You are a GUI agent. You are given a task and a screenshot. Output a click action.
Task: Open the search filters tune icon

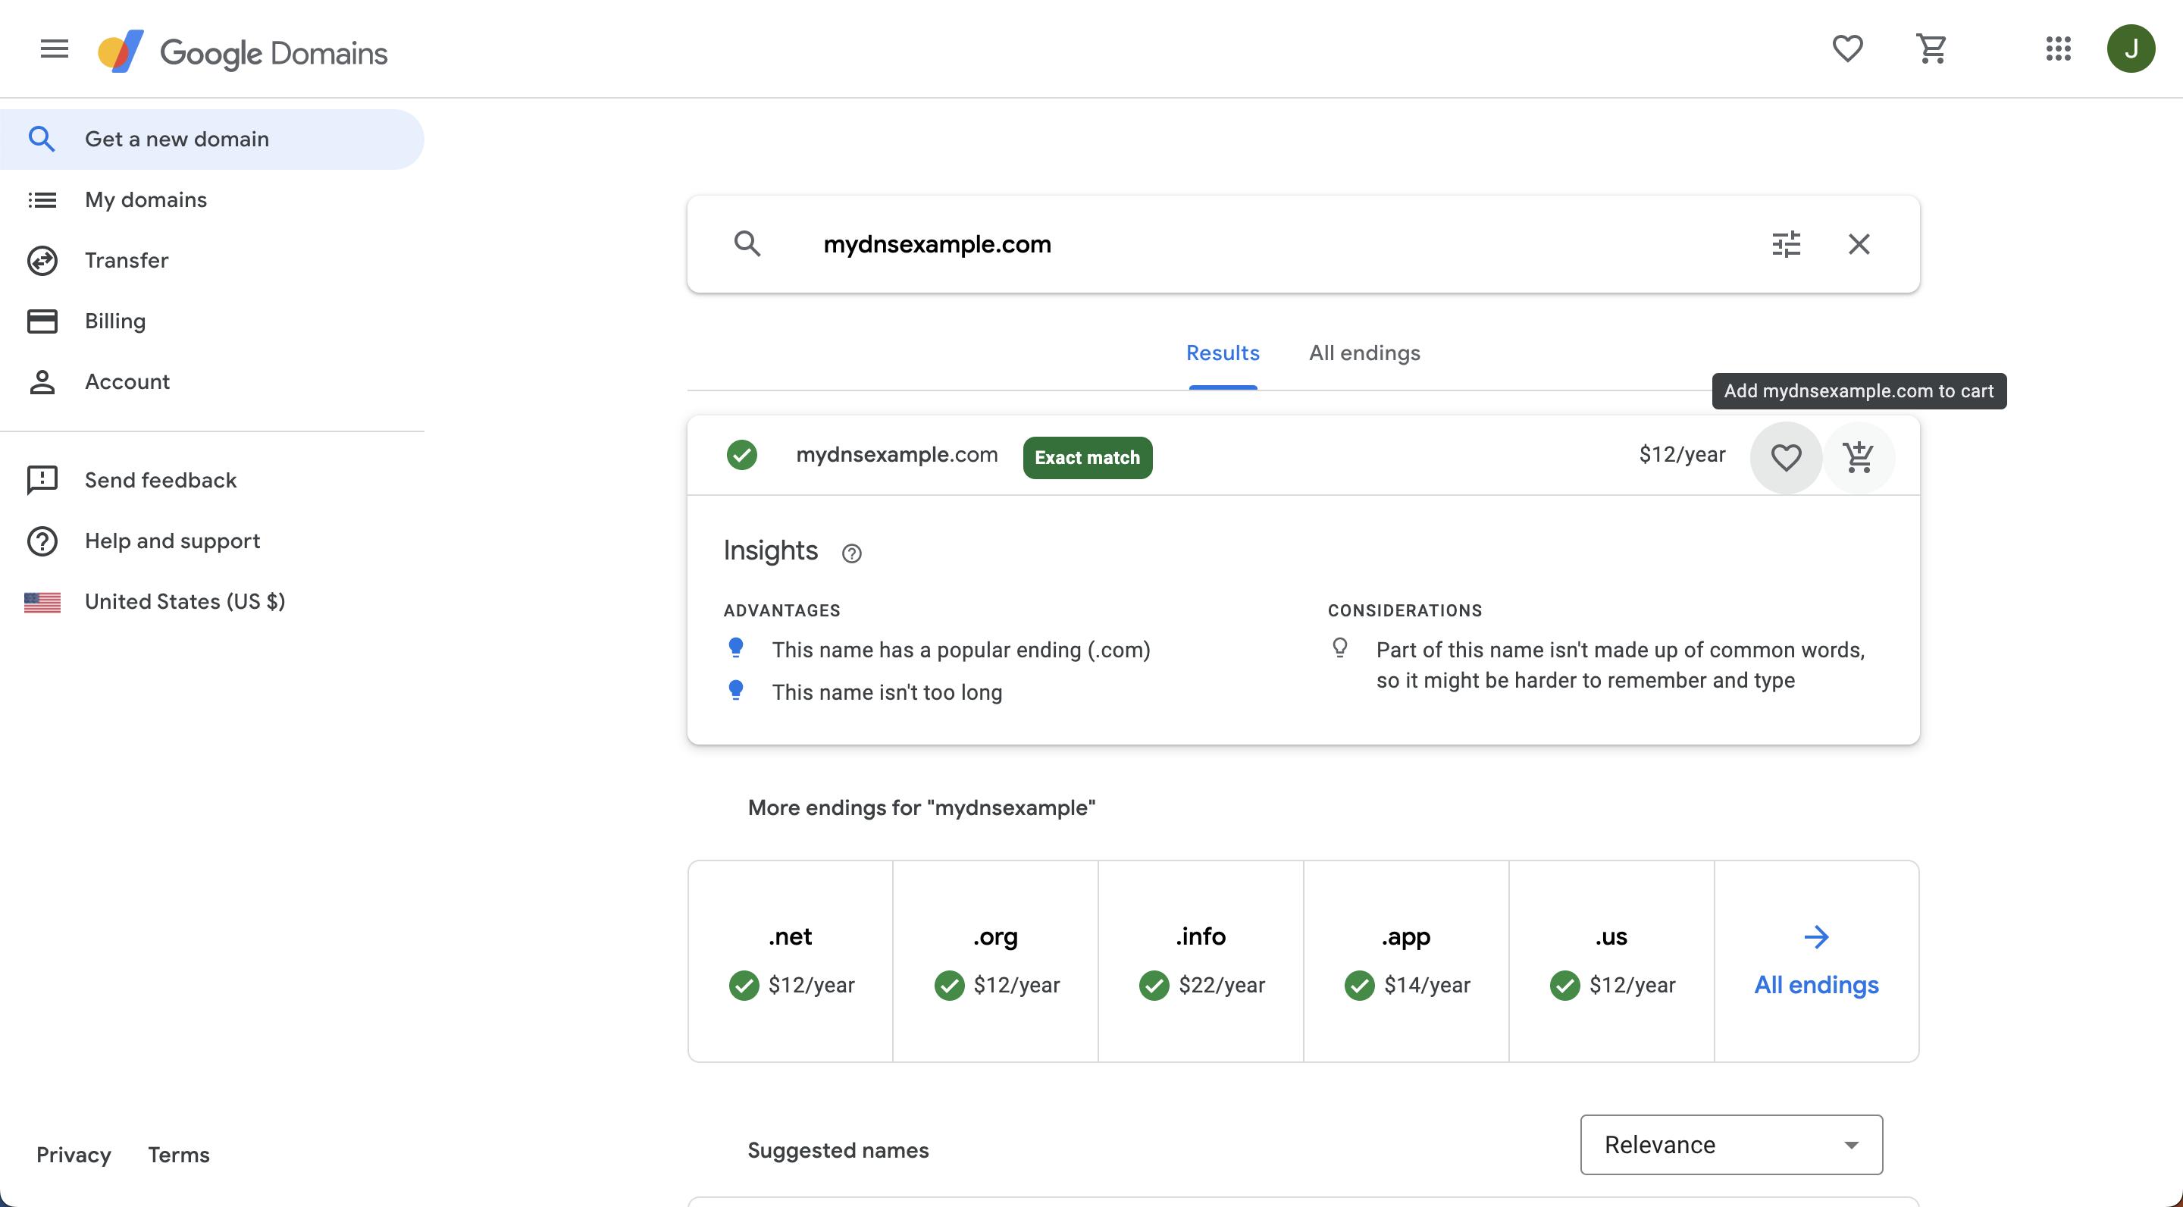pyautogui.click(x=1786, y=244)
